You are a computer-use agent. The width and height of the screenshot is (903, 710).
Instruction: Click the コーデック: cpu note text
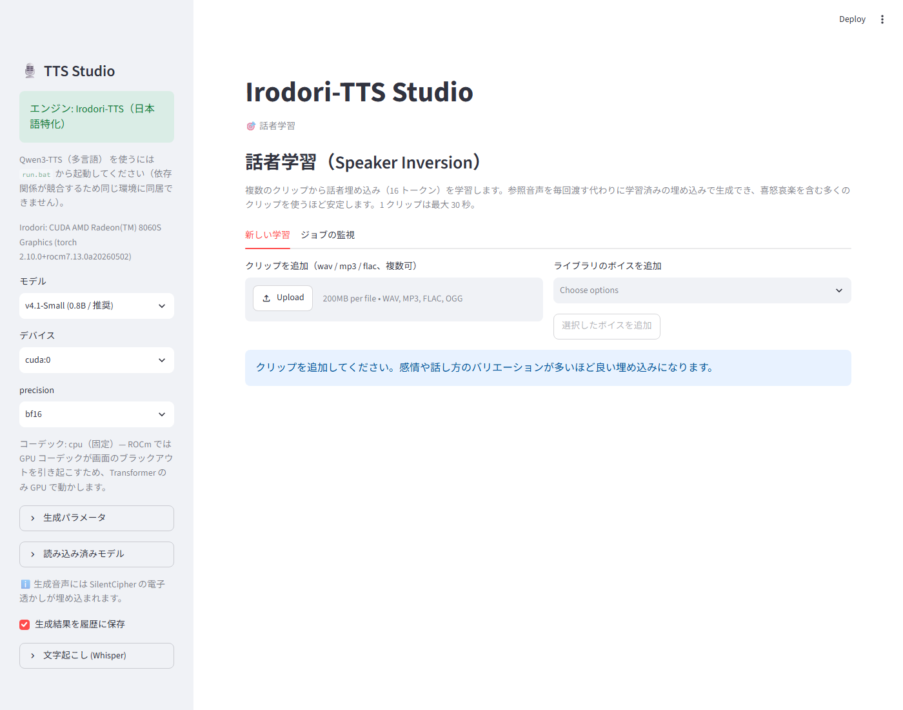[97, 465]
